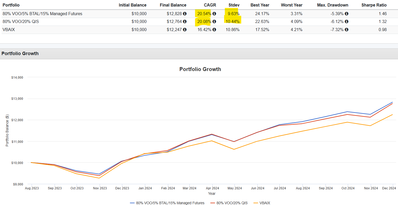
Task: Click the $9,000 y-axis label
Action: [18, 184]
